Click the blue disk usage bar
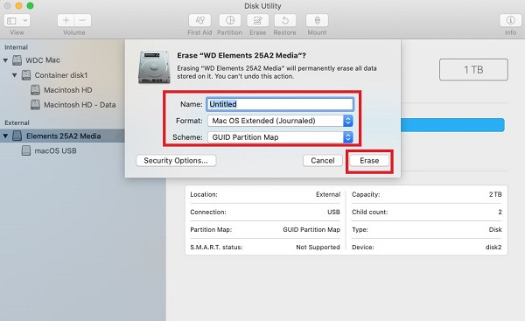Viewport: 525px width, 321px height. (452, 125)
